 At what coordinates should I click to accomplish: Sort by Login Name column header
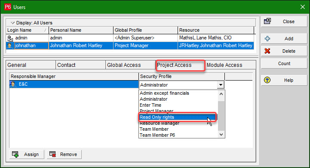[27, 30]
